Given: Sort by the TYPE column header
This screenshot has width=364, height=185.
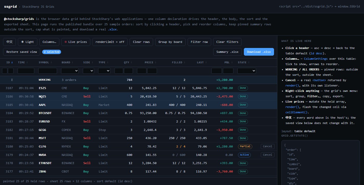Looking at the screenshot, I should (x=103, y=62).
